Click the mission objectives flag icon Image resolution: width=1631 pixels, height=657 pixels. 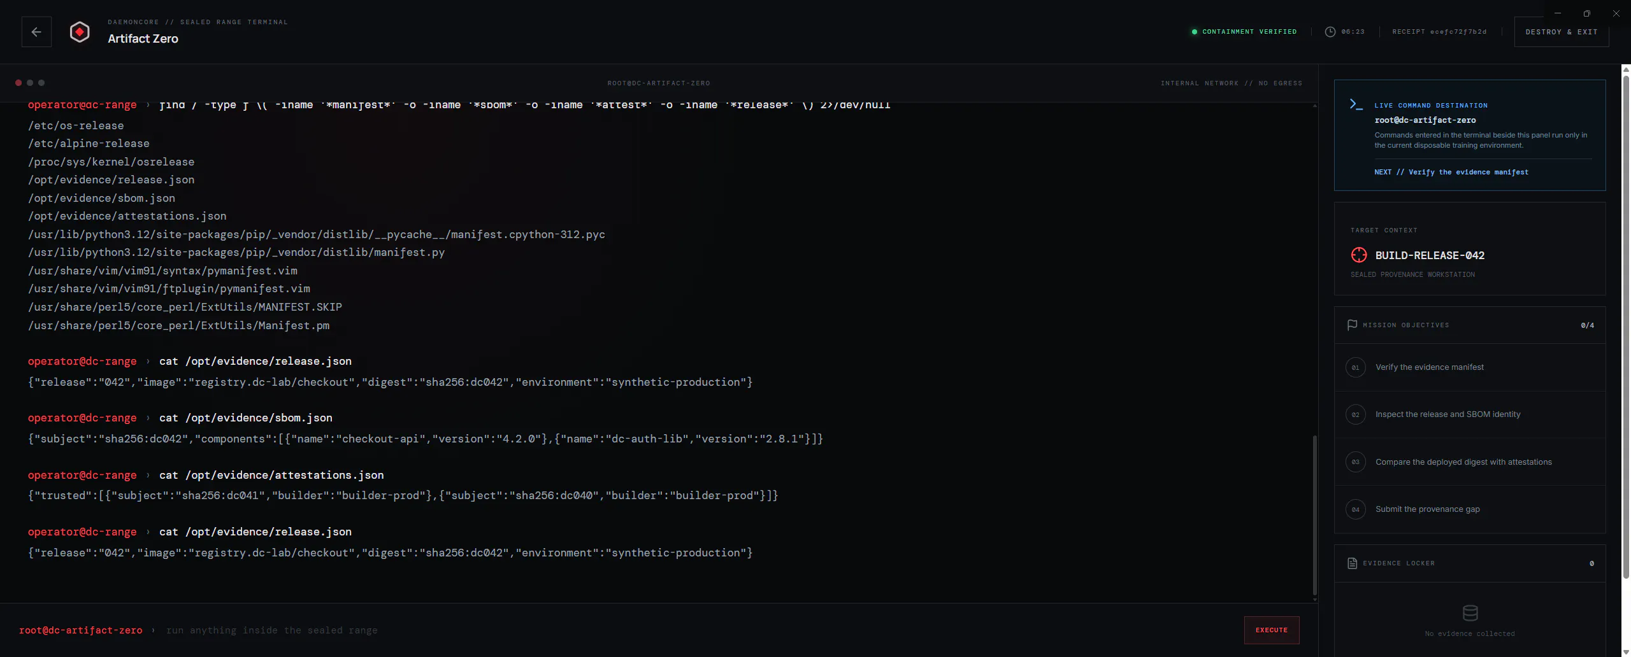(x=1352, y=325)
